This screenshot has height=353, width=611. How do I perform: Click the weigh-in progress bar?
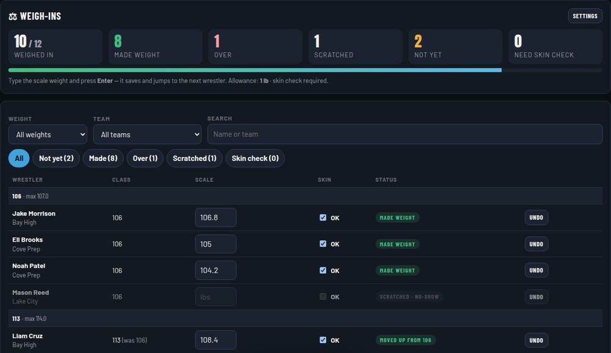[x=305, y=70]
